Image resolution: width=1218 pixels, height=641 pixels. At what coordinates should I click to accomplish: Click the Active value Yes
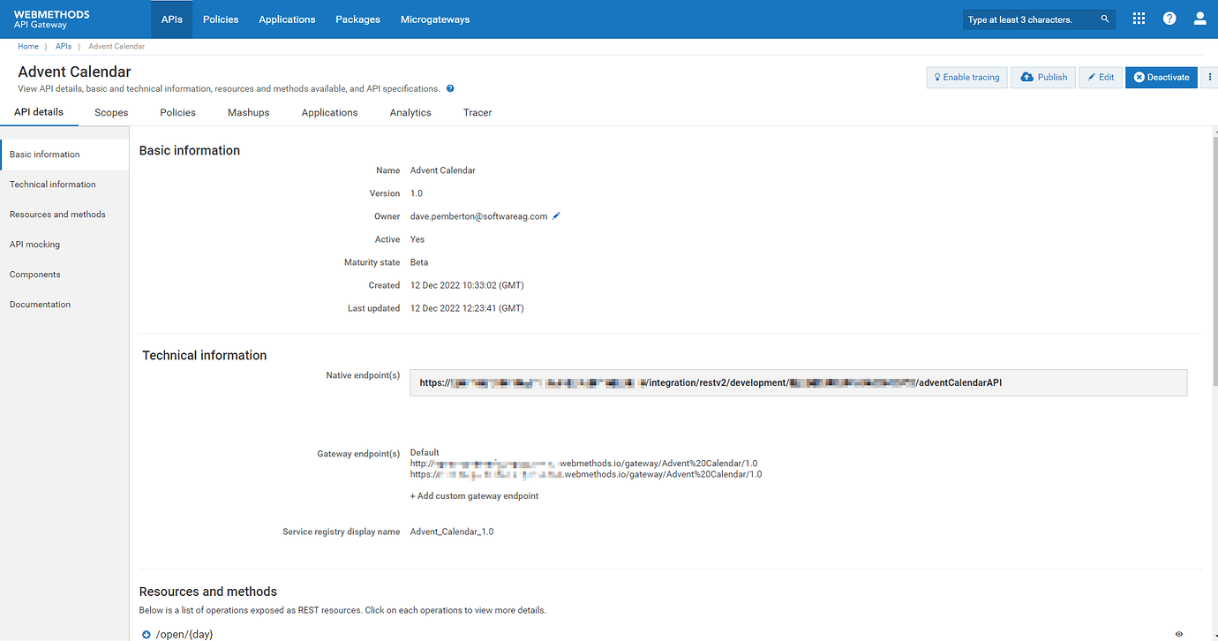pyautogui.click(x=417, y=239)
